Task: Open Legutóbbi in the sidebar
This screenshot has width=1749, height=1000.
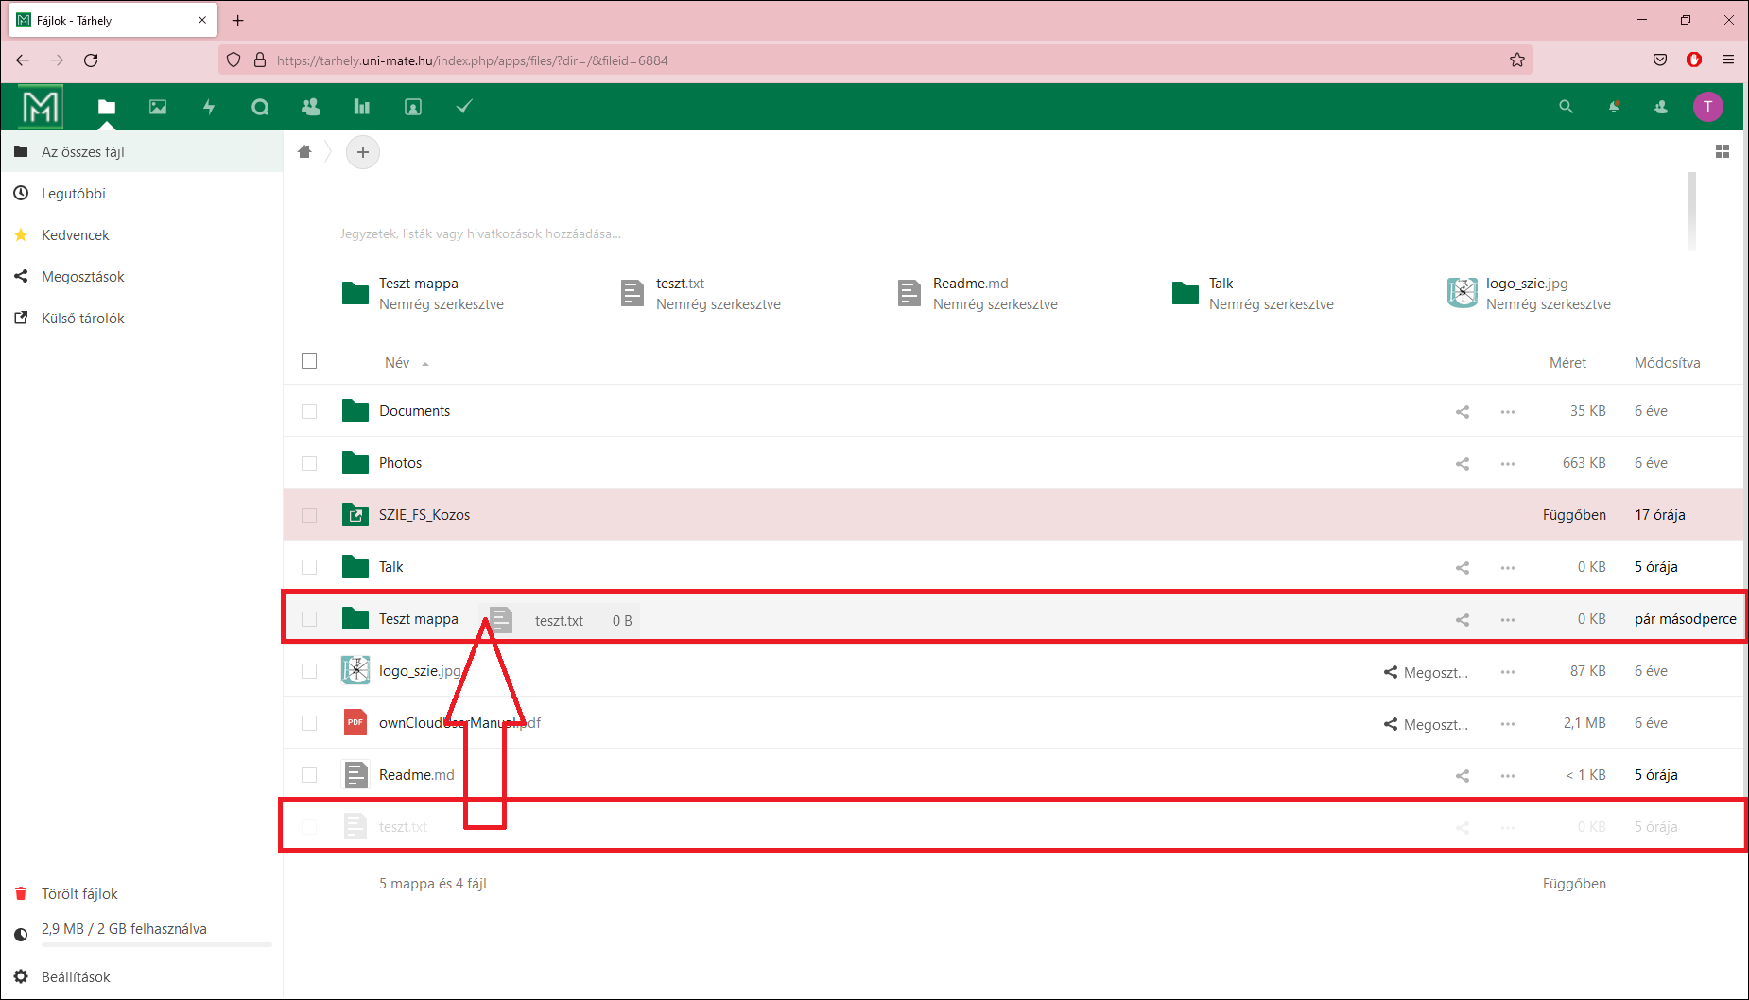Action: tap(73, 194)
